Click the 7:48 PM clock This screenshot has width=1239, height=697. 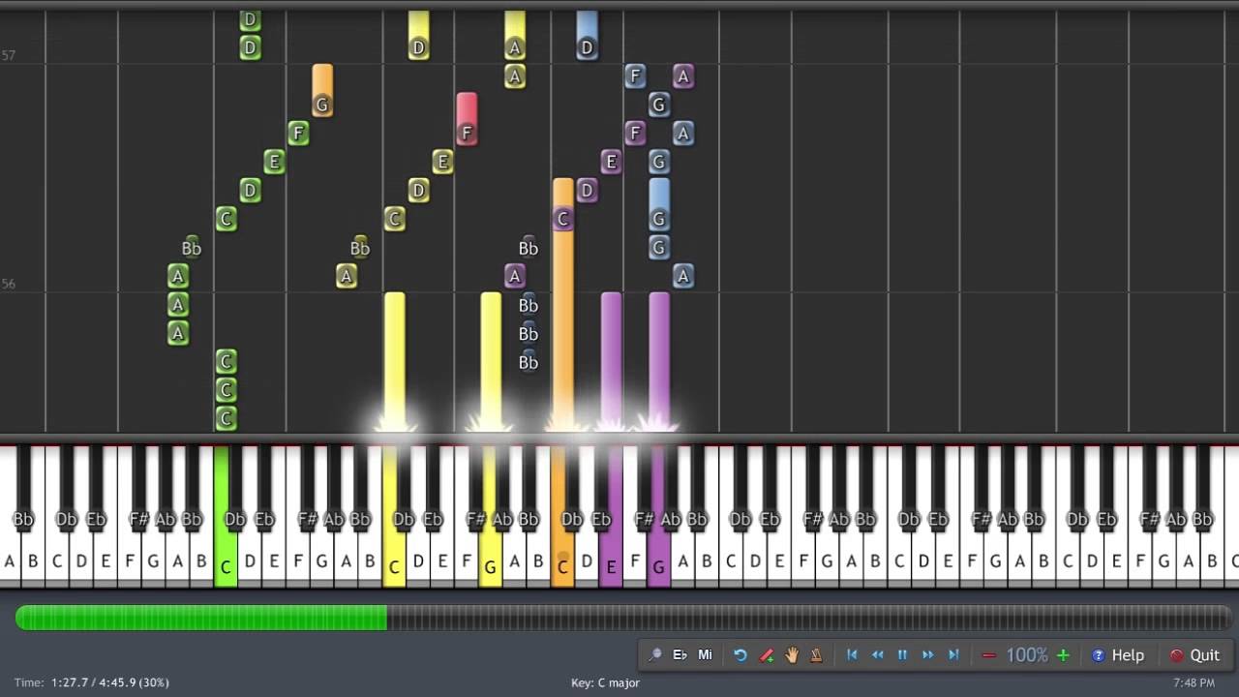(x=1194, y=682)
